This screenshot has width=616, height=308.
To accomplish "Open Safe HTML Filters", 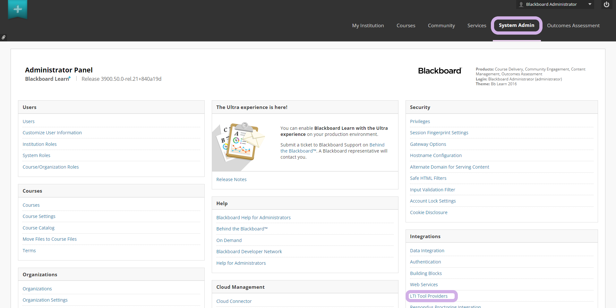I will (428, 178).
